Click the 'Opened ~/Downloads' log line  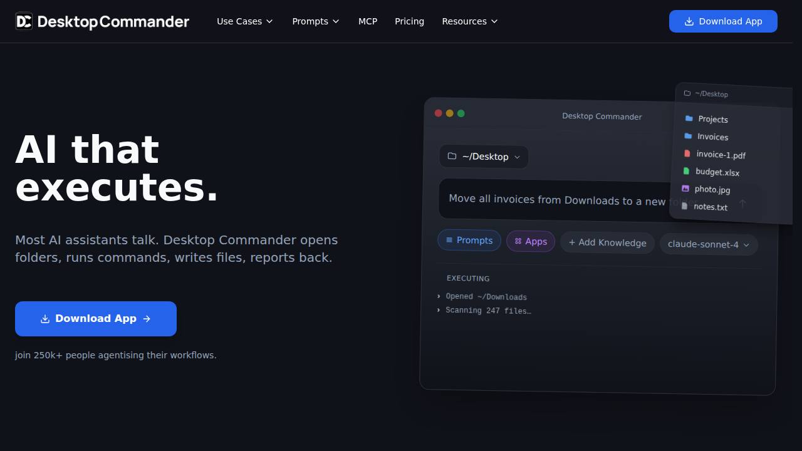pyautogui.click(x=482, y=297)
